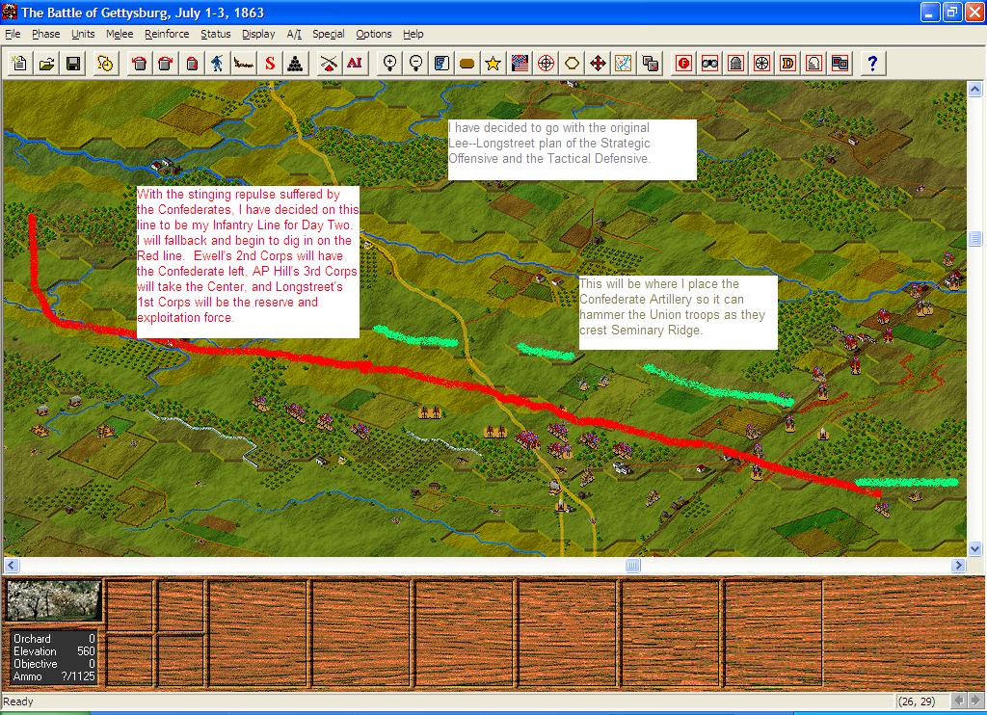Screen dimensions: 987x715
Task: Click the red letter S toolbar icon
Action: (270, 63)
